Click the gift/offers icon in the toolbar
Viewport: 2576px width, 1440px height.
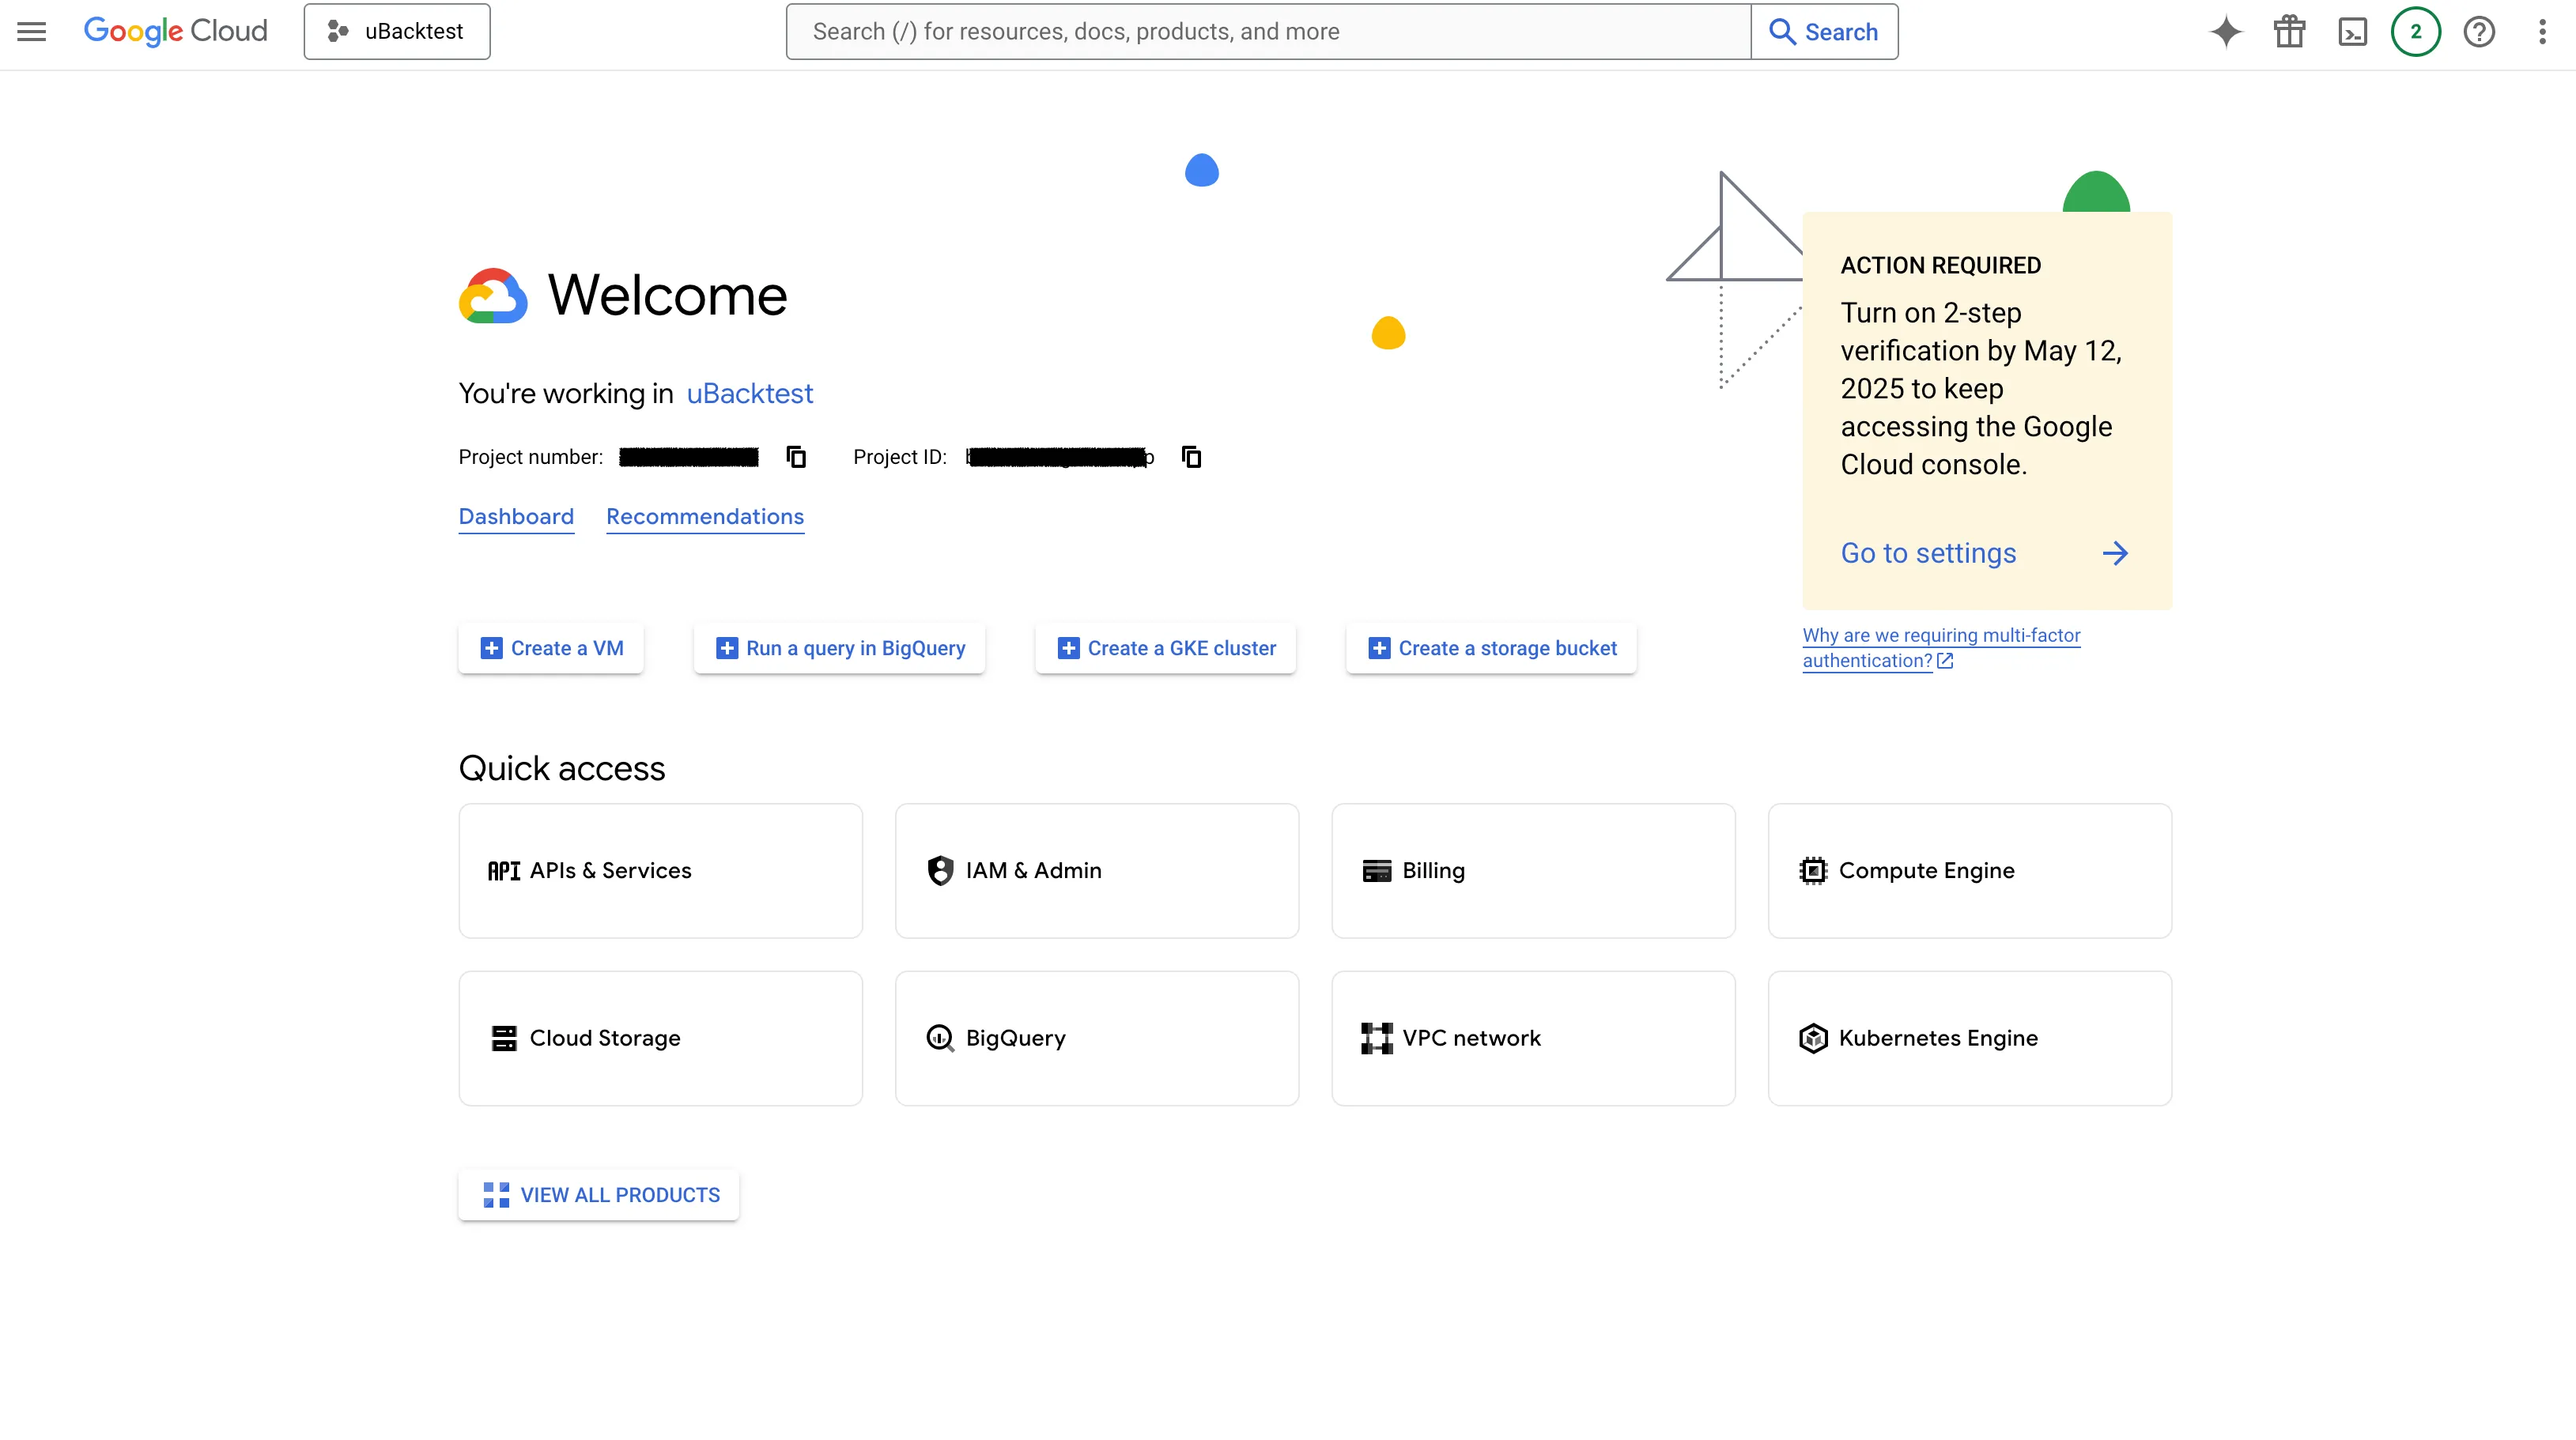pos(2290,31)
